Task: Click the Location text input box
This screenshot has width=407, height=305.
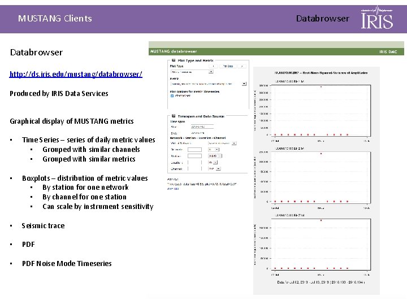Action: pyautogui.click(x=194, y=162)
